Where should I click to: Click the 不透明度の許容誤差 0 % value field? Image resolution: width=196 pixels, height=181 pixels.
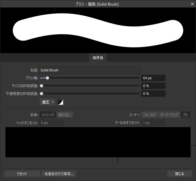click(153, 94)
